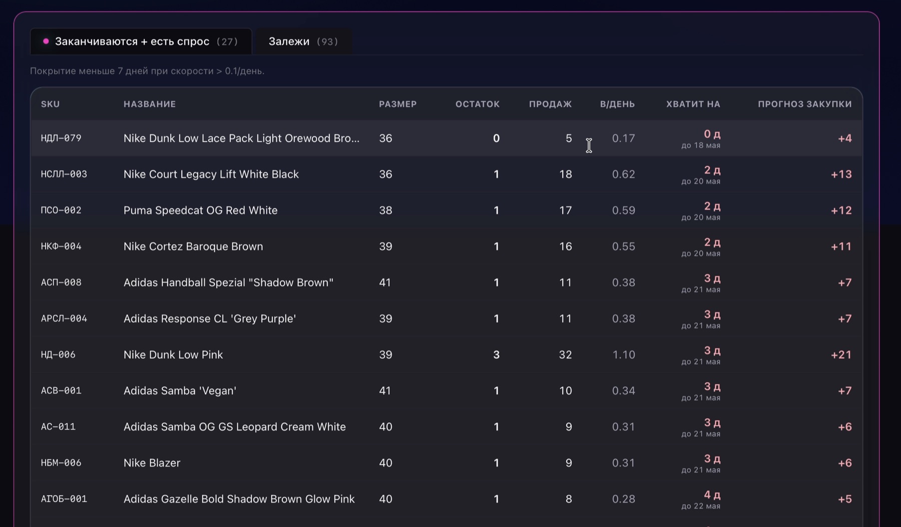The image size is (901, 527).
Task: Select "Adidas Samba OG GS Leopard Cream White"
Action: pyautogui.click(x=235, y=426)
